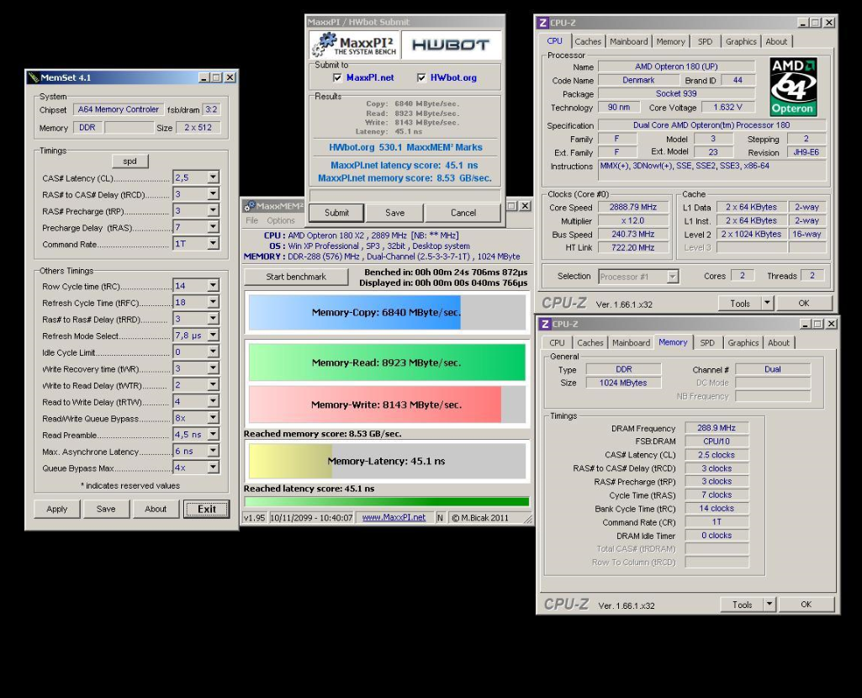Viewport: 862px width, 698px height.
Task: Click the Apply button in MemSet
Action: pyautogui.click(x=56, y=509)
